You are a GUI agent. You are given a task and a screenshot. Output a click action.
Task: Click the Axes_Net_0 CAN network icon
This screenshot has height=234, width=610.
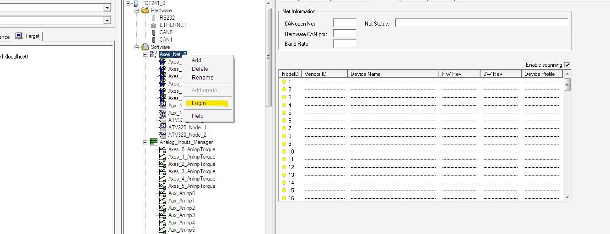[x=153, y=54]
